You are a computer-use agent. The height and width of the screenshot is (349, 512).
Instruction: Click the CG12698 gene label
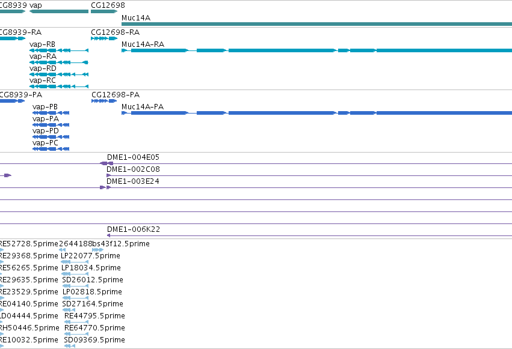coord(108,5)
